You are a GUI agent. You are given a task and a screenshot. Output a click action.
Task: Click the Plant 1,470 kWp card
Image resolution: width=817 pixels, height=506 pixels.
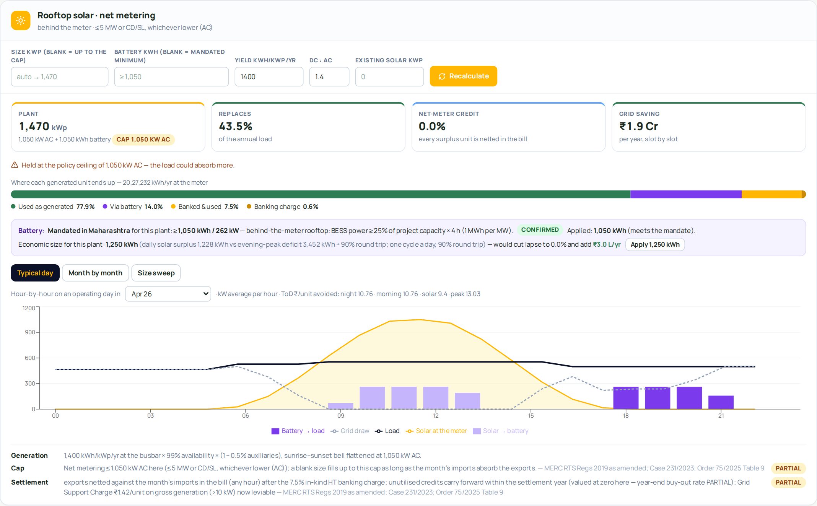point(108,127)
